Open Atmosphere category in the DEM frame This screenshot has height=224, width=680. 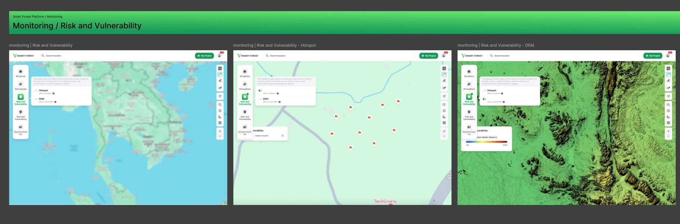point(469,86)
